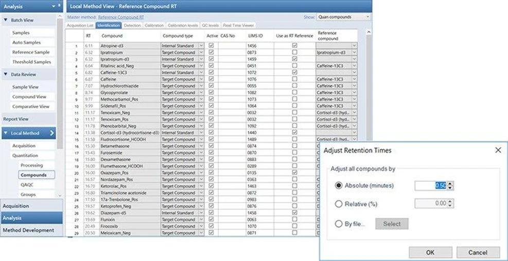This screenshot has height=261, width=508.
Task: Click the Select button for By file
Action: [x=392, y=224]
